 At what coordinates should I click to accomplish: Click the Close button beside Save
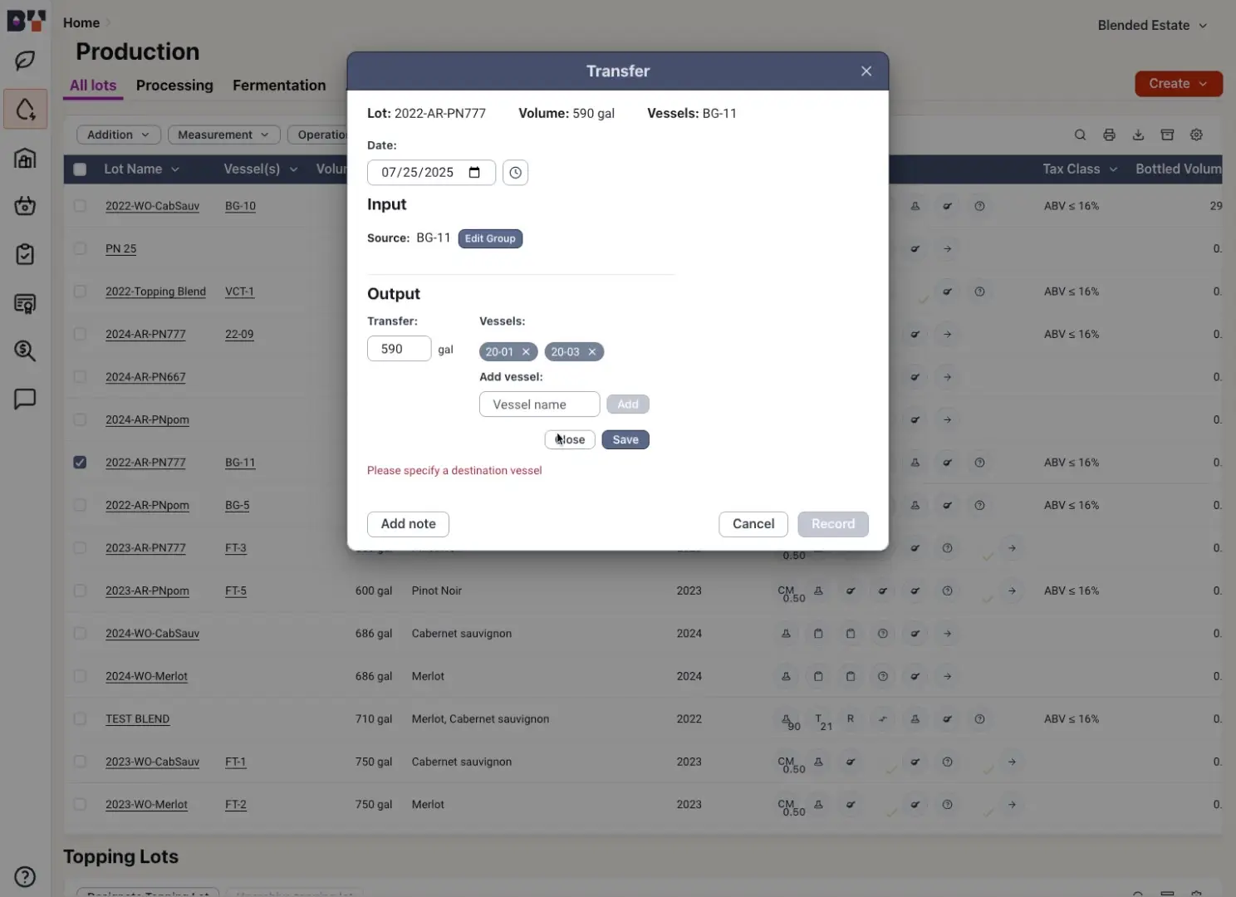coord(570,439)
